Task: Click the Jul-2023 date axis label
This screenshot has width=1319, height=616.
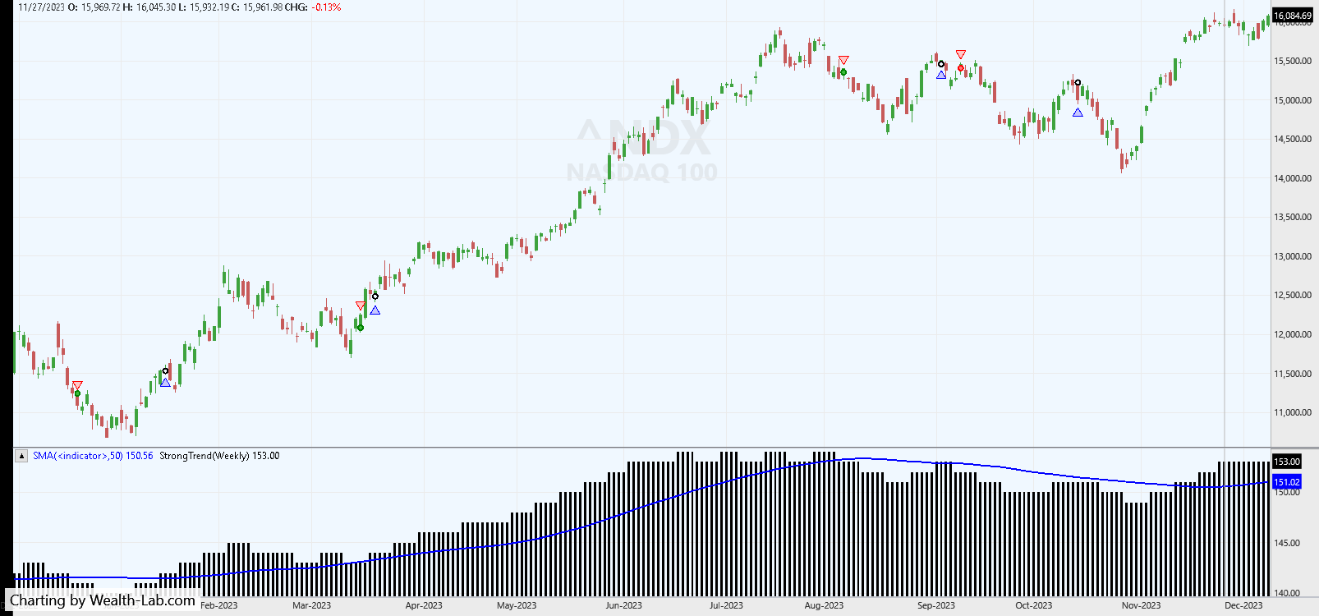Action: tap(726, 605)
